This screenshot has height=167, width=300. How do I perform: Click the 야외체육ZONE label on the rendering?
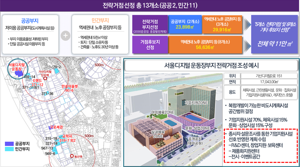click(x=162, y=112)
